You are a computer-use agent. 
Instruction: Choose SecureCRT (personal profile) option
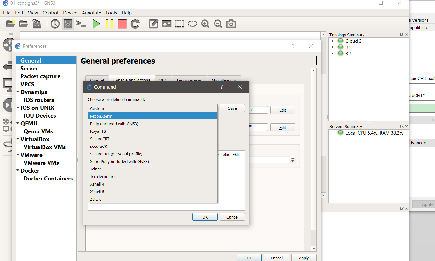point(152,154)
